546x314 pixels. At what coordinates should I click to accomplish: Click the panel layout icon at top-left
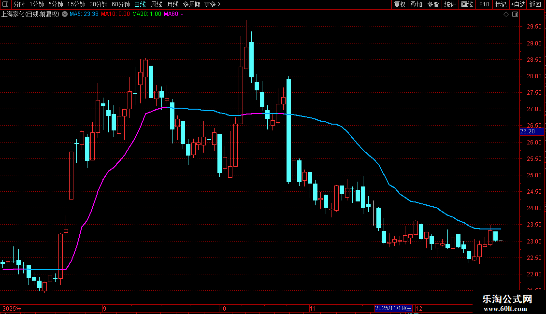click(x=5, y=4)
